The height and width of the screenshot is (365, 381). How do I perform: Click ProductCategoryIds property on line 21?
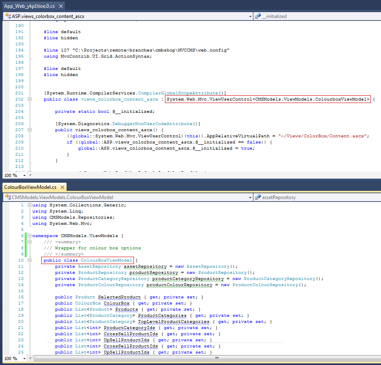[x=129, y=328]
